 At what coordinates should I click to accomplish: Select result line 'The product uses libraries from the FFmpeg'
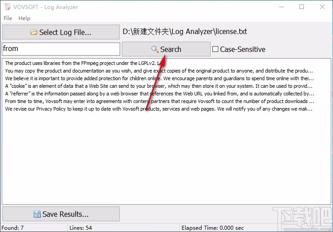pos(82,63)
